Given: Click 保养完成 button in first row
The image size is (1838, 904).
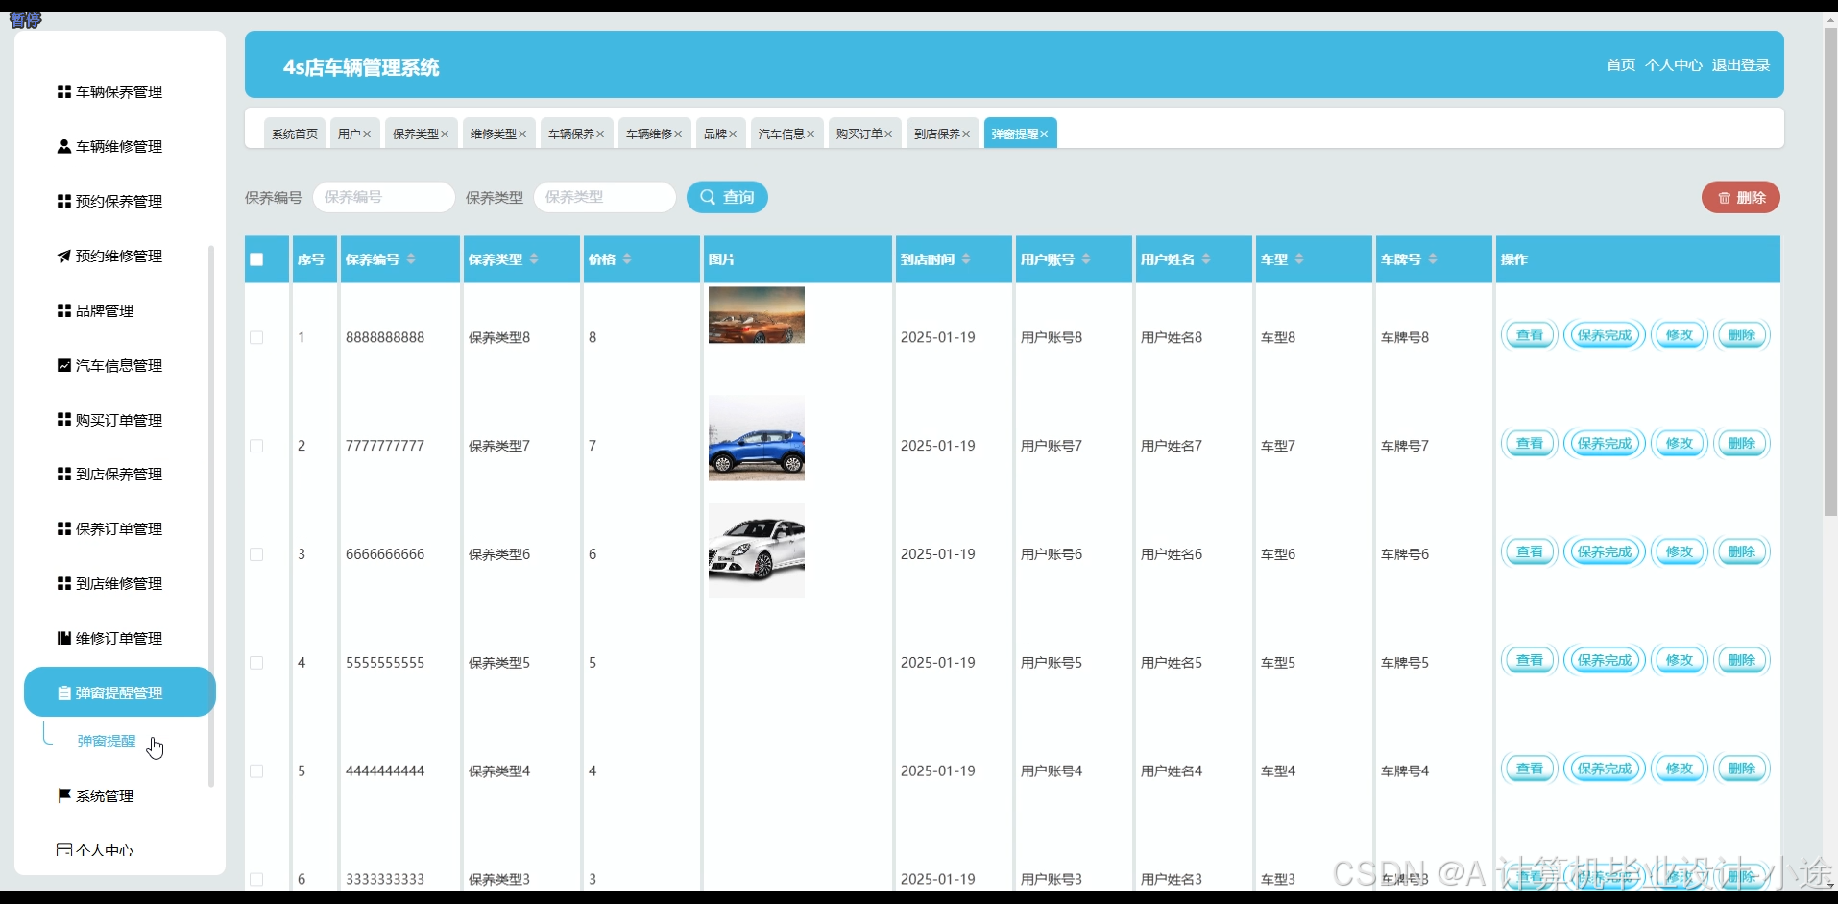Looking at the screenshot, I should tap(1604, 334).
